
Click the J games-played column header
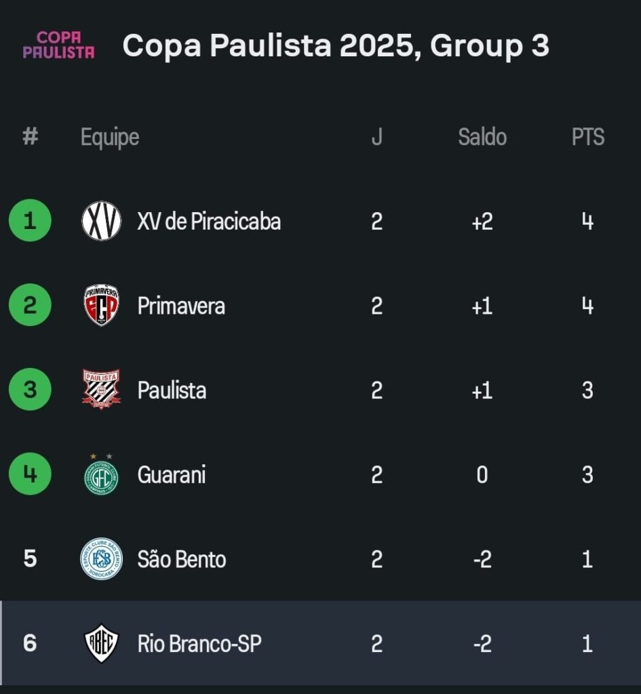coord(376,137)
